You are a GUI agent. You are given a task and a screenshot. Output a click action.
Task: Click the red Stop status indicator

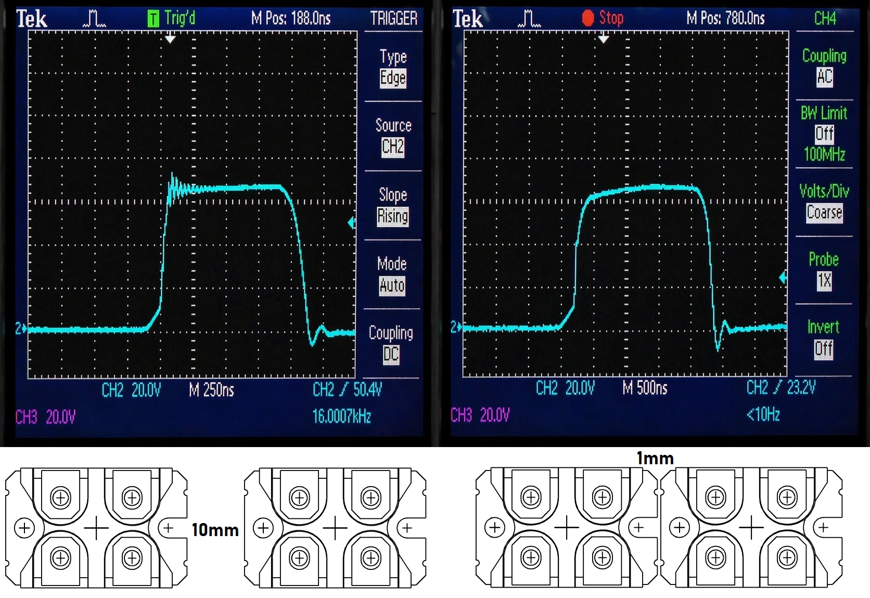[603, 18]
